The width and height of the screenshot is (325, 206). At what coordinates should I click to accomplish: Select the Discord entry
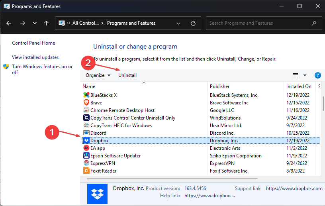coord(98,133)
